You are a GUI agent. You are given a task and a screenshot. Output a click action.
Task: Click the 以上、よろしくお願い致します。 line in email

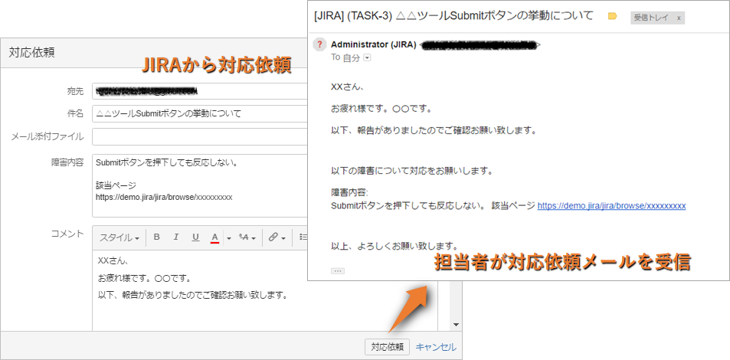(396, 245)
